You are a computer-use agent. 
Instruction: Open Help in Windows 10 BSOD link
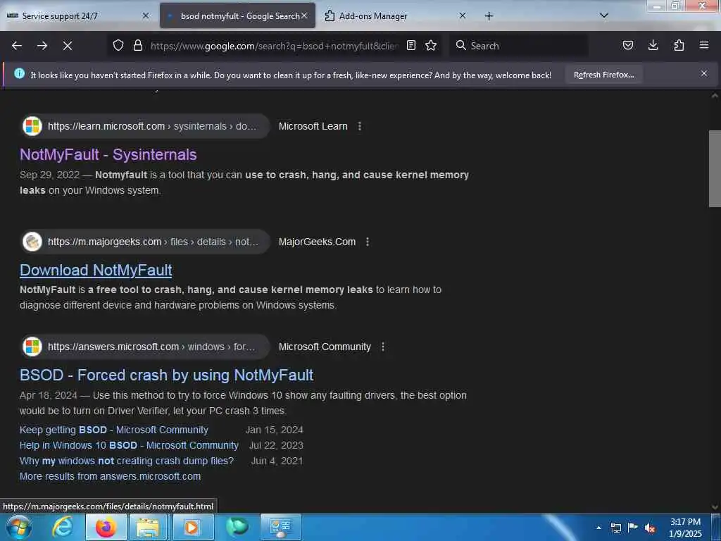pos(129,445)
